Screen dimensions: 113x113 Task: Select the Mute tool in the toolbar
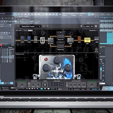[x=32, y=14]
